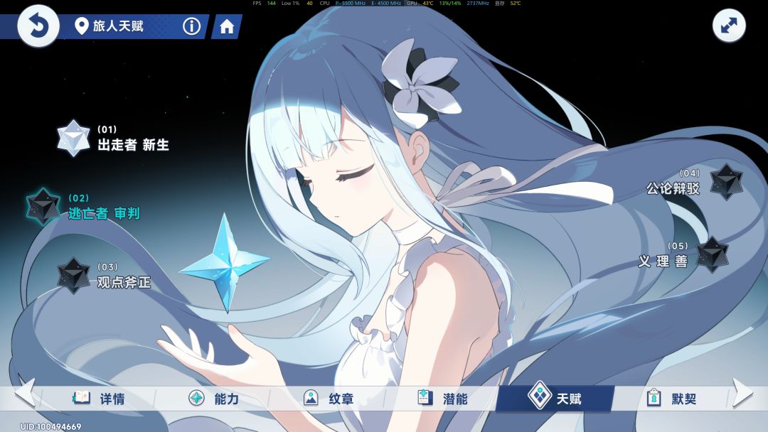This screenshot has width=768, height=432.
Task: Toggle fullscreen with the expand arrows icon
Action: tap(729, 26)
